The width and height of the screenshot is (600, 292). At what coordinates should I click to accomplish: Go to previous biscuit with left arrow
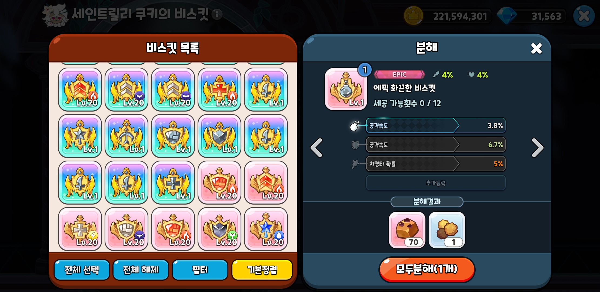tap(316, 148)
